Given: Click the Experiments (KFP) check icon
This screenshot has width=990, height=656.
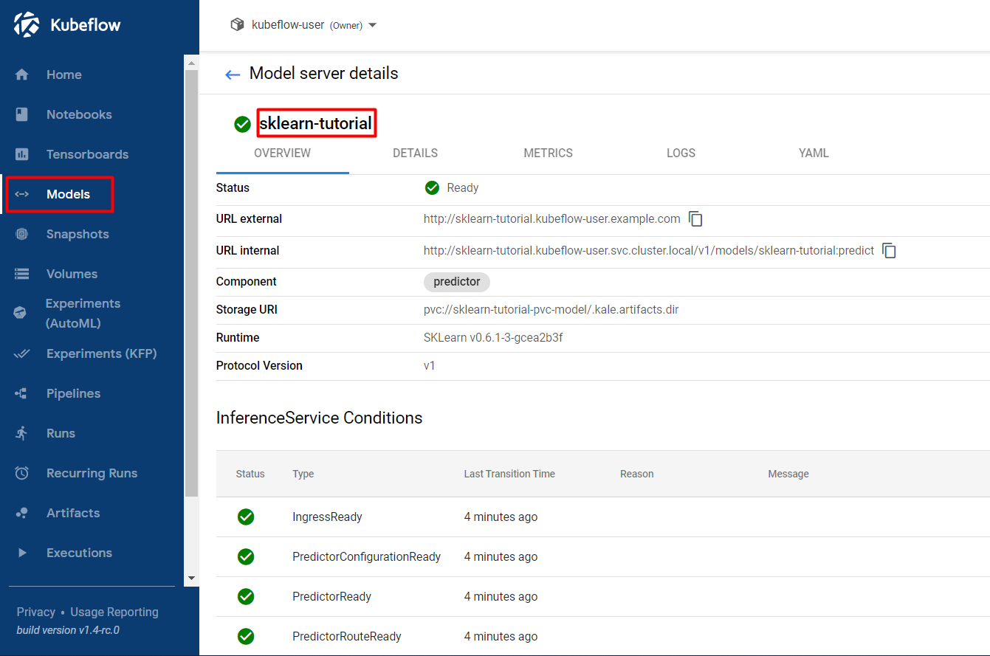Looking at the screenshot, I should 22,353.
